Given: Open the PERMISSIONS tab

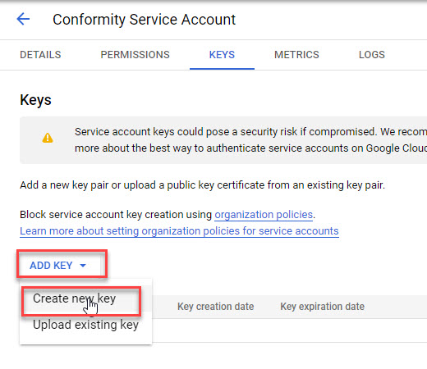Looking at the screenshot, I should tap(135, 55).
